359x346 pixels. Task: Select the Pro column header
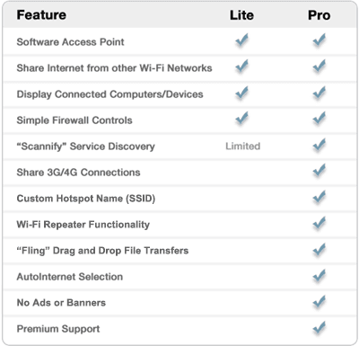pyautogui.click(x=320, y=15)
